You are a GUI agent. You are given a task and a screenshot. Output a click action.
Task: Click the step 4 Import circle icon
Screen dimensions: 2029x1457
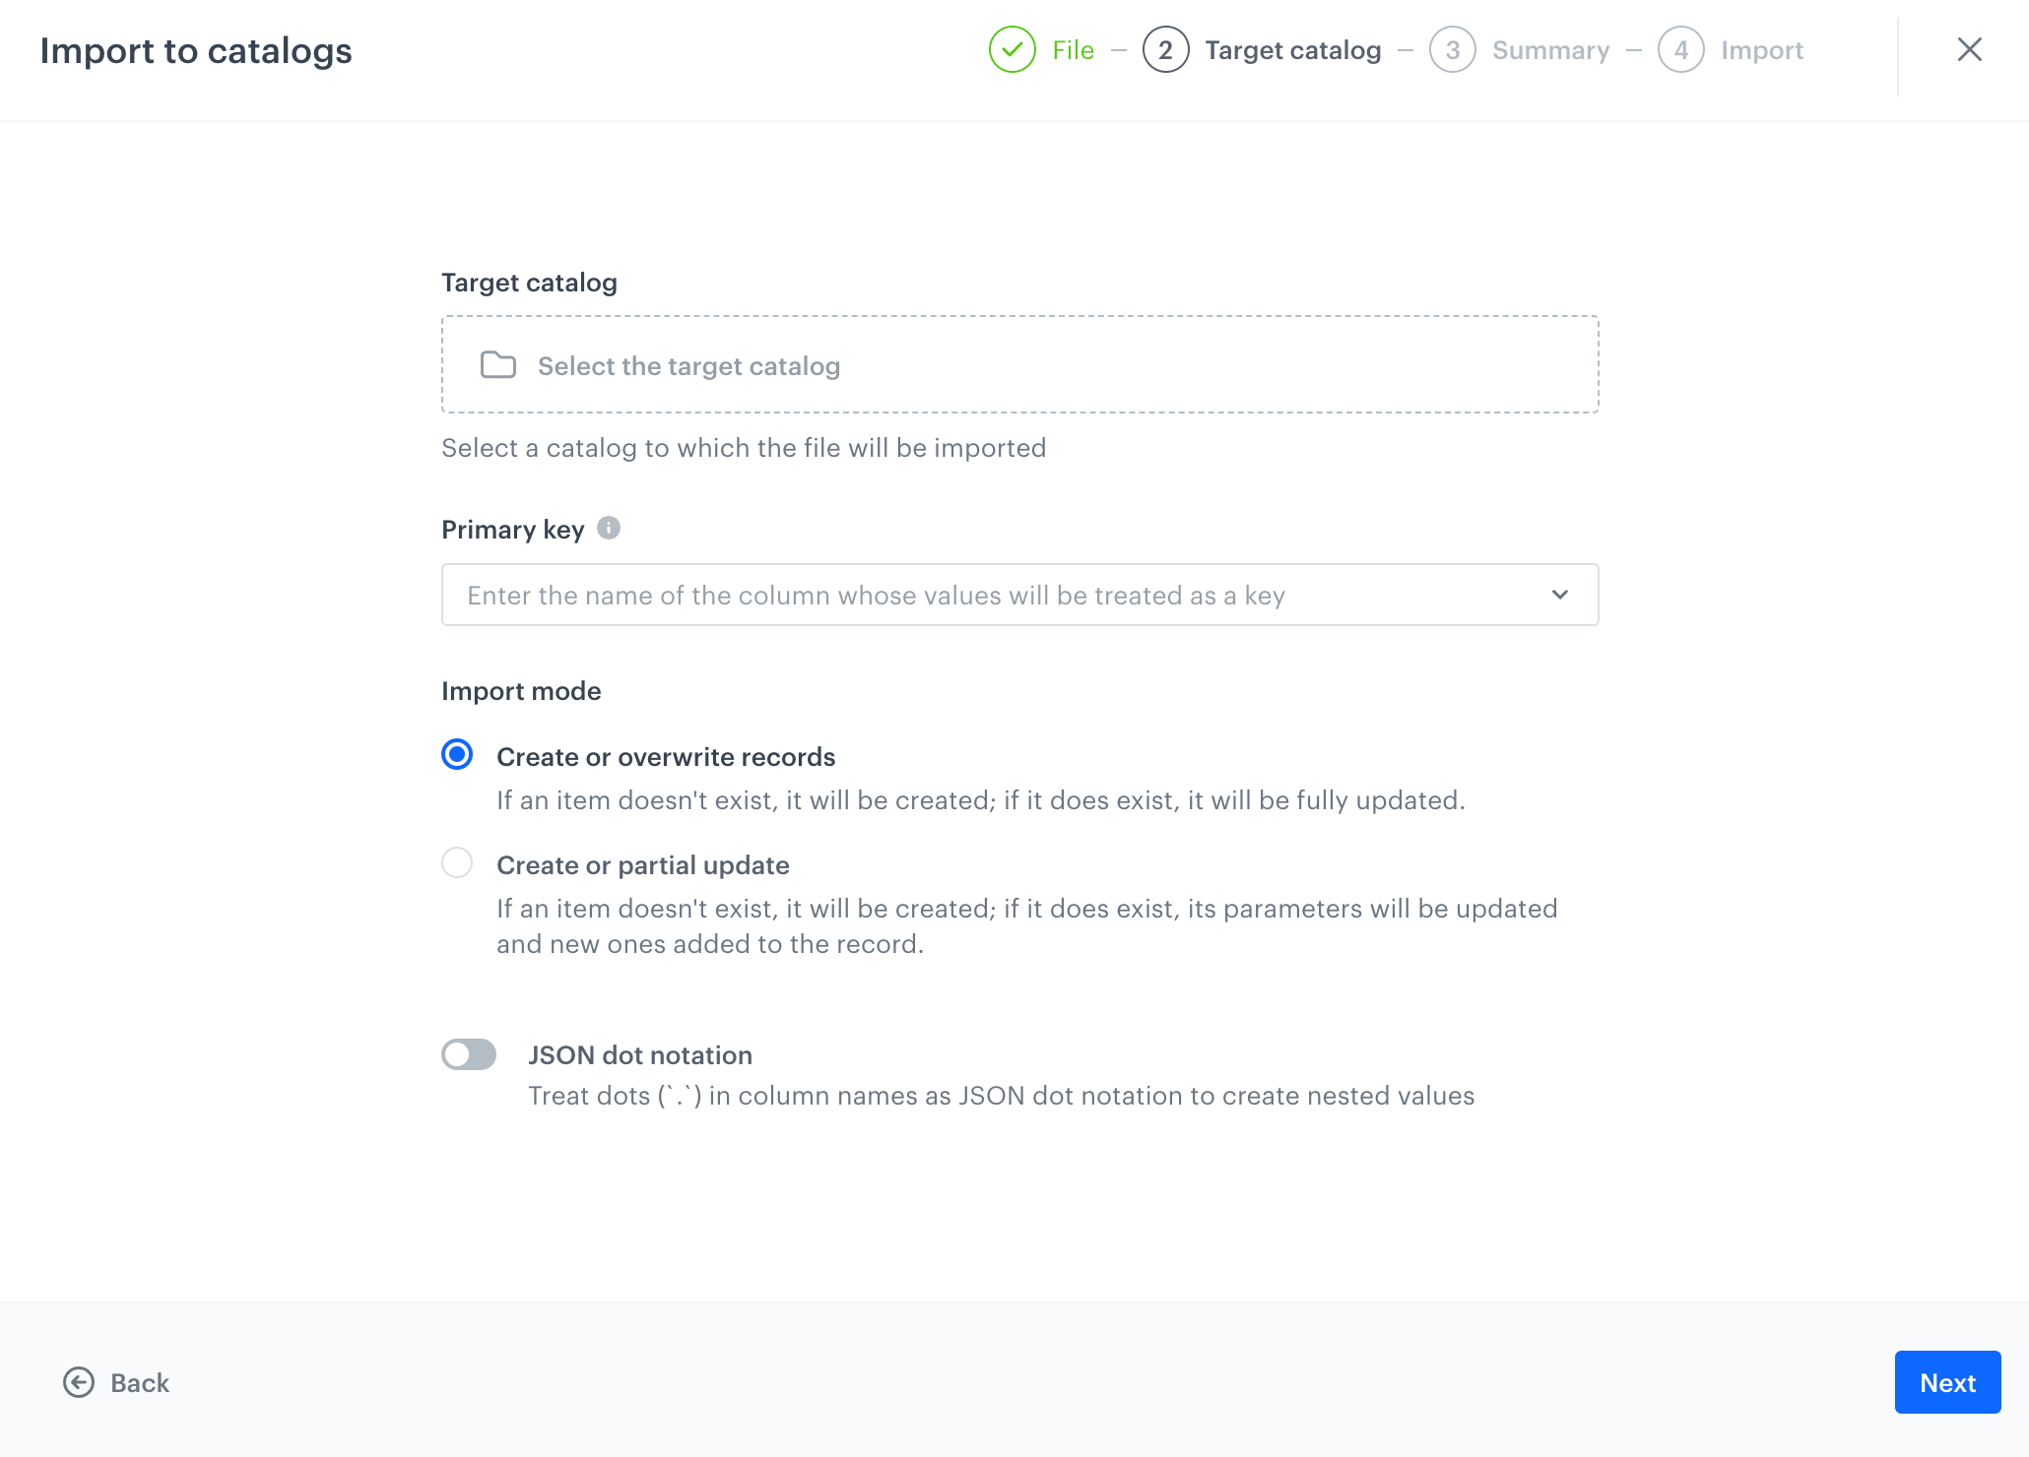coord(1680,50)
